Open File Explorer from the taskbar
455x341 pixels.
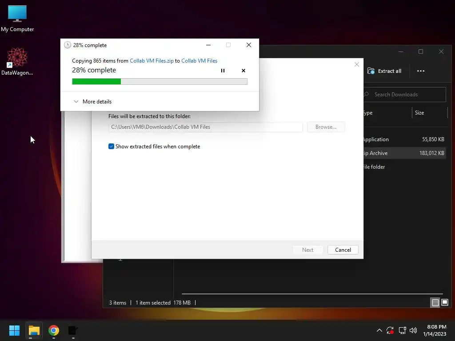tap(34, 330)
